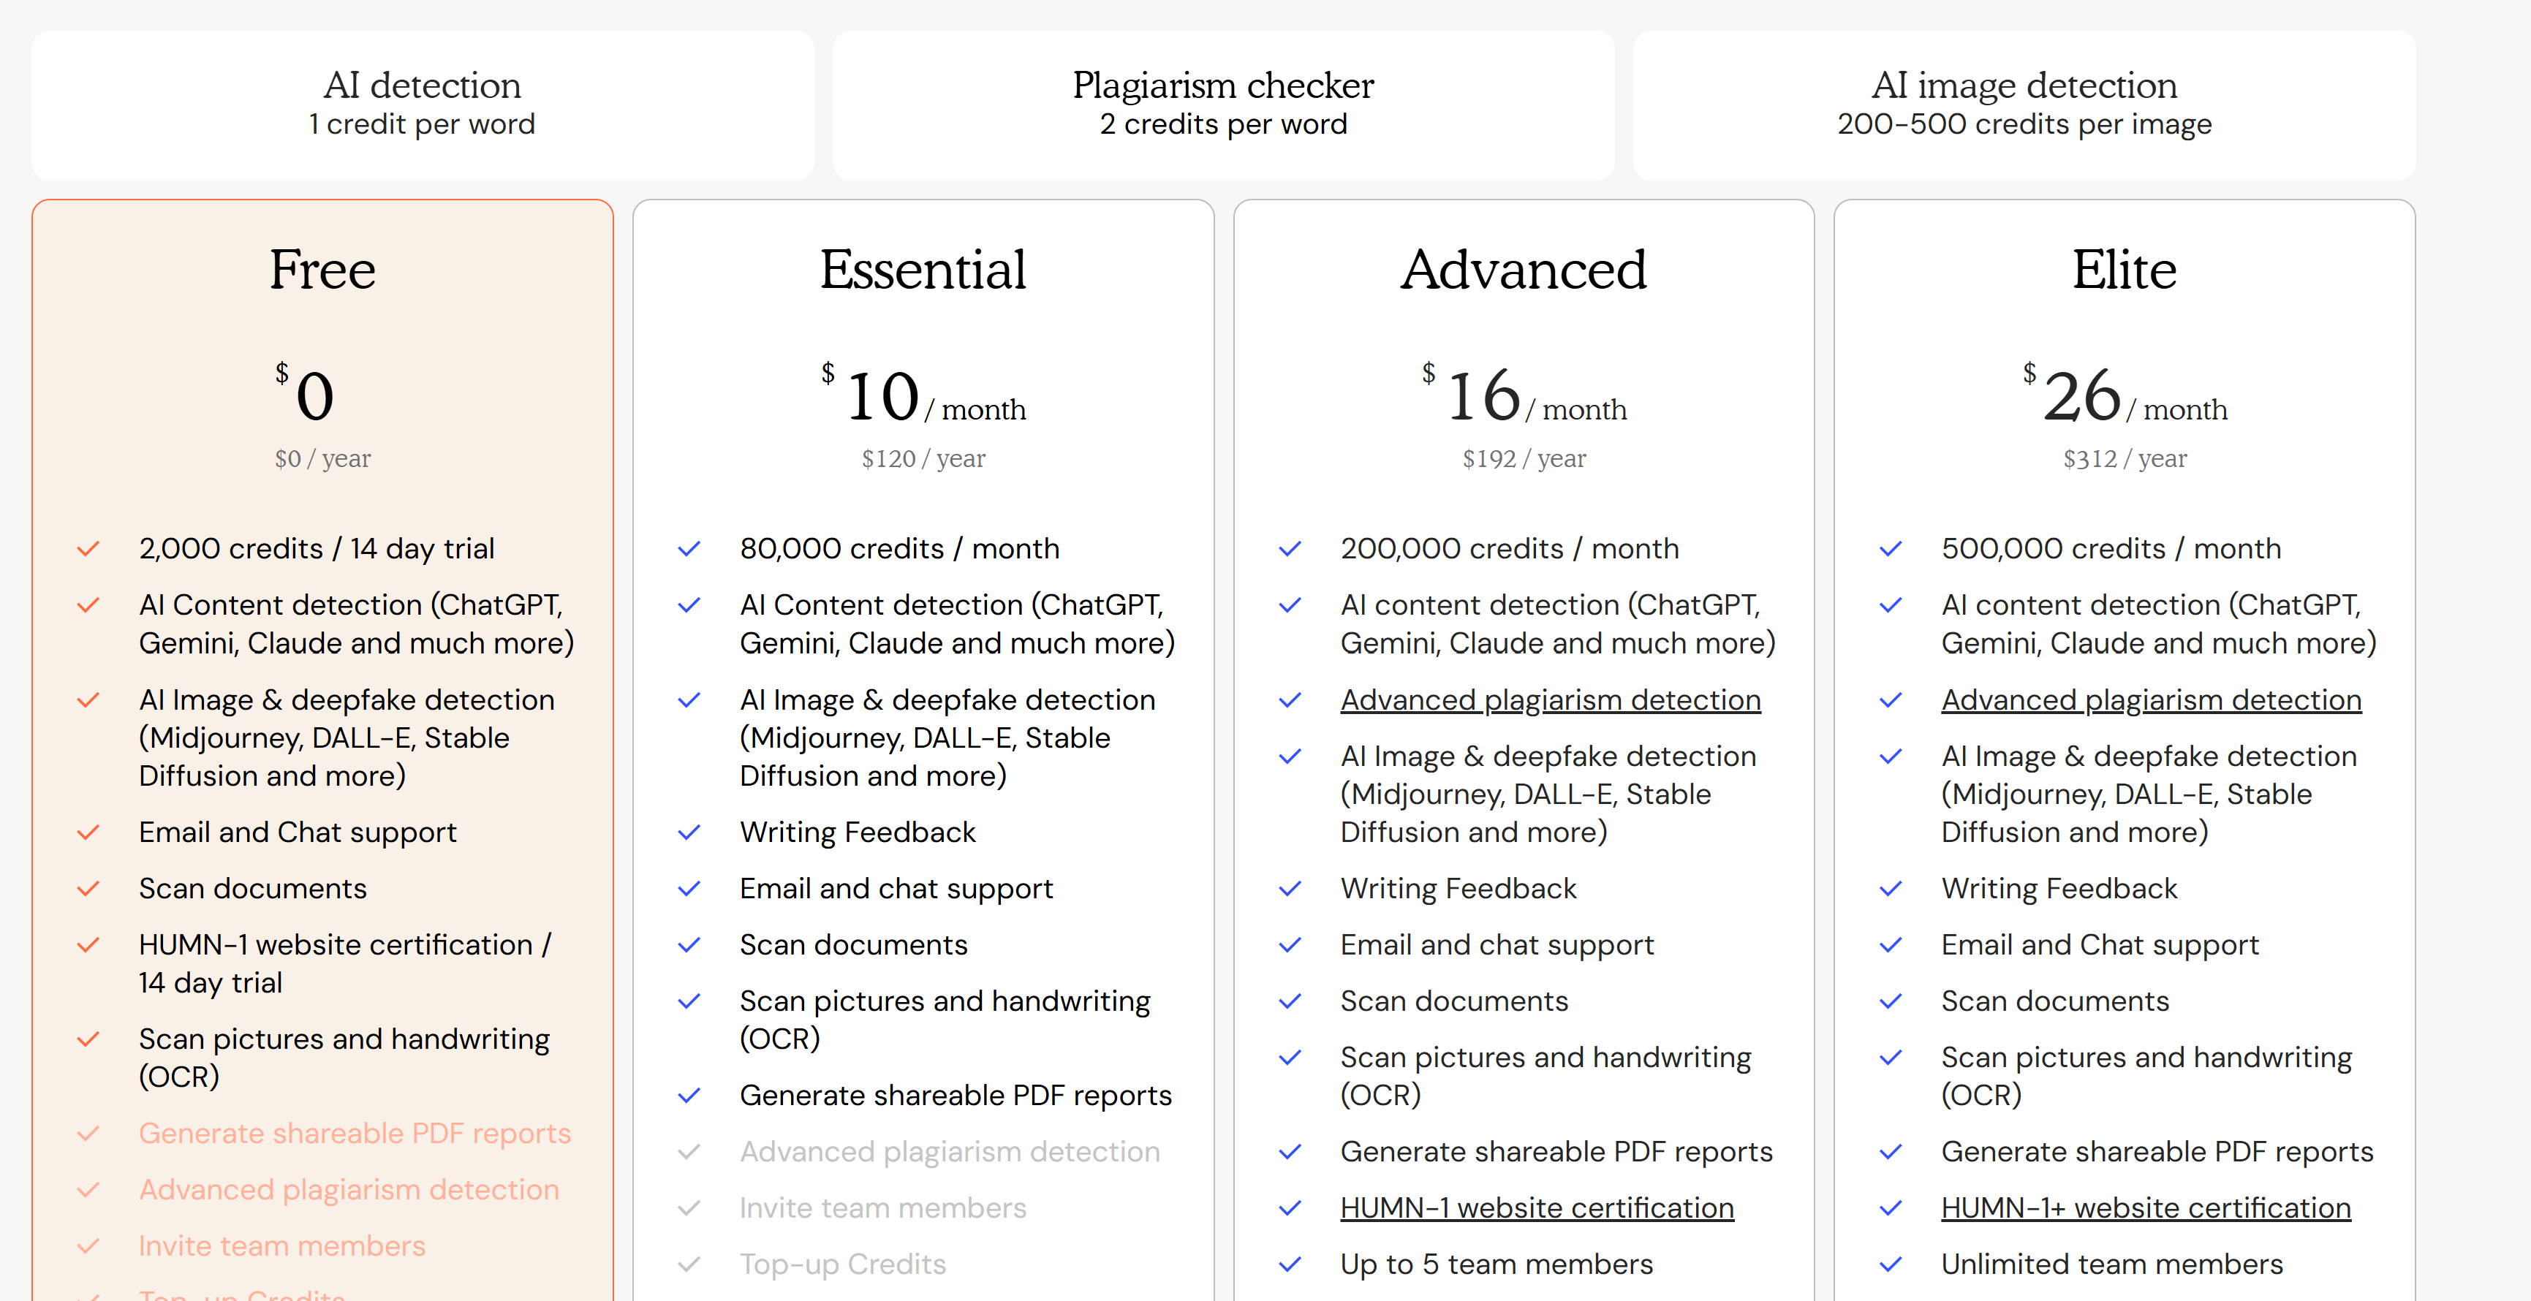The height and width of the screenshot is (1301, 2531).
Task: Click the Advanced $16 per month price
Action: click(x=1524, y=397)
